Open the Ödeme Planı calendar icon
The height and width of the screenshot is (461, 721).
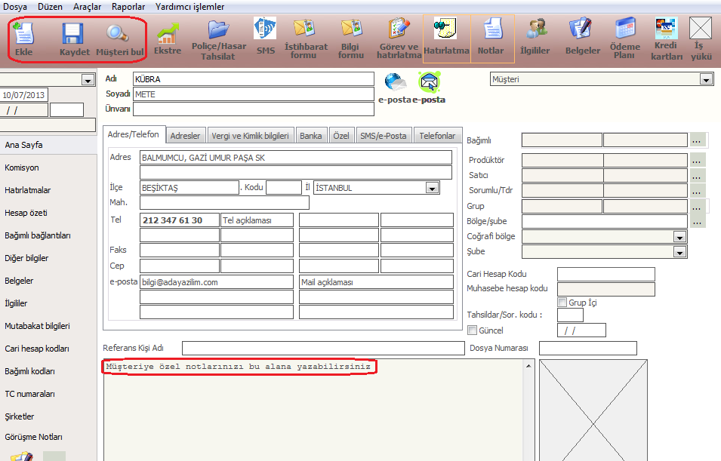click(x=624, y=29)
